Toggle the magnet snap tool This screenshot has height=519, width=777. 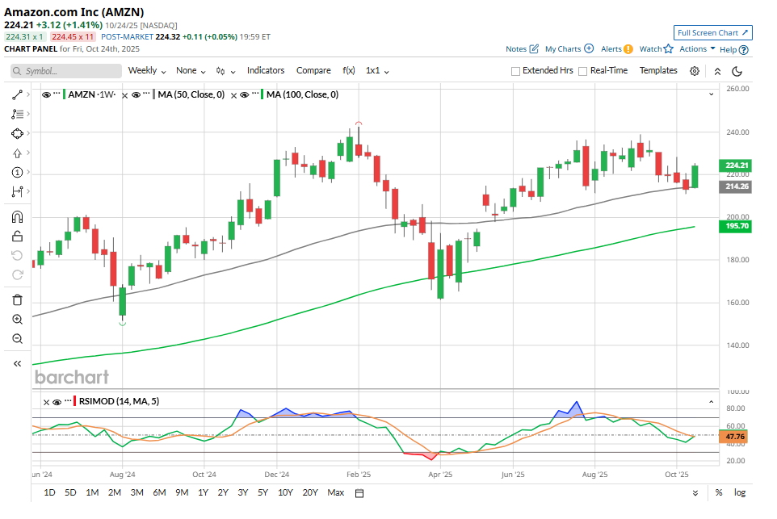point(17,217)
